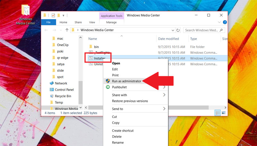Refresh the folder view
The width and height of the screenshot is (257, 146).
click(178, 30)
